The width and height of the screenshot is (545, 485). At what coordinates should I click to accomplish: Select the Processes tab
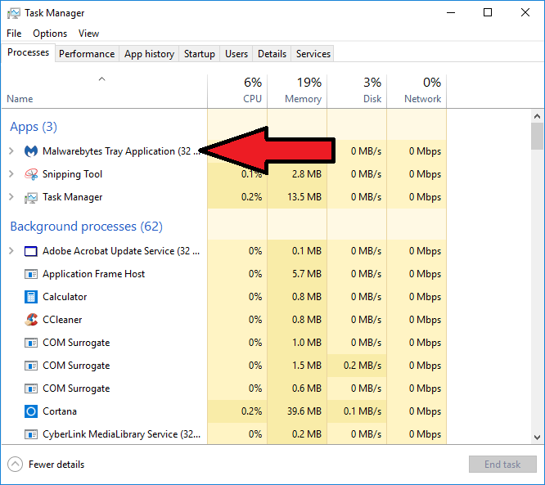(x=28, y=52)
